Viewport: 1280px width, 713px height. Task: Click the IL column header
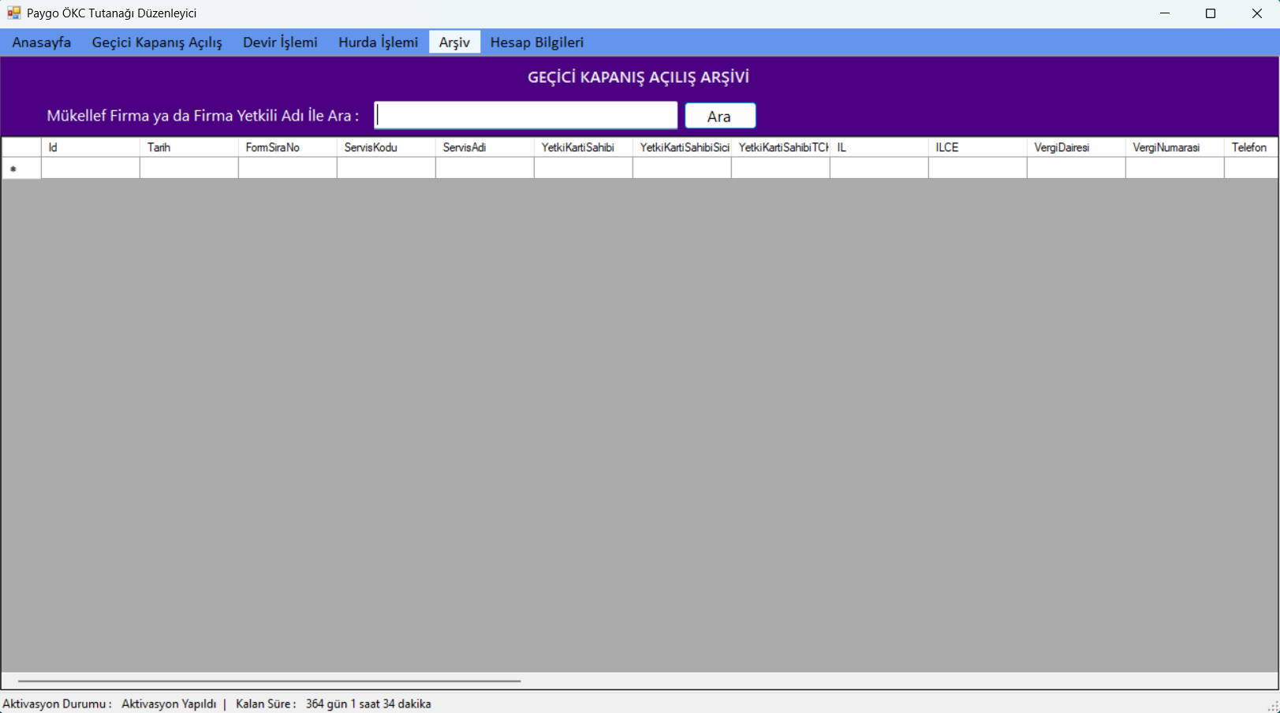879,147
